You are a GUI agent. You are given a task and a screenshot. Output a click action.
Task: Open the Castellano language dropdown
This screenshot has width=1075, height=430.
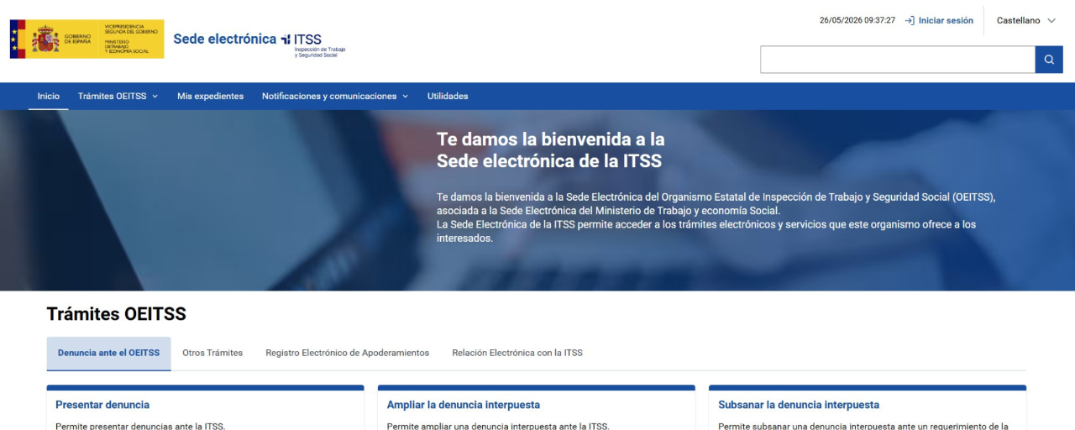[1026, 20]
